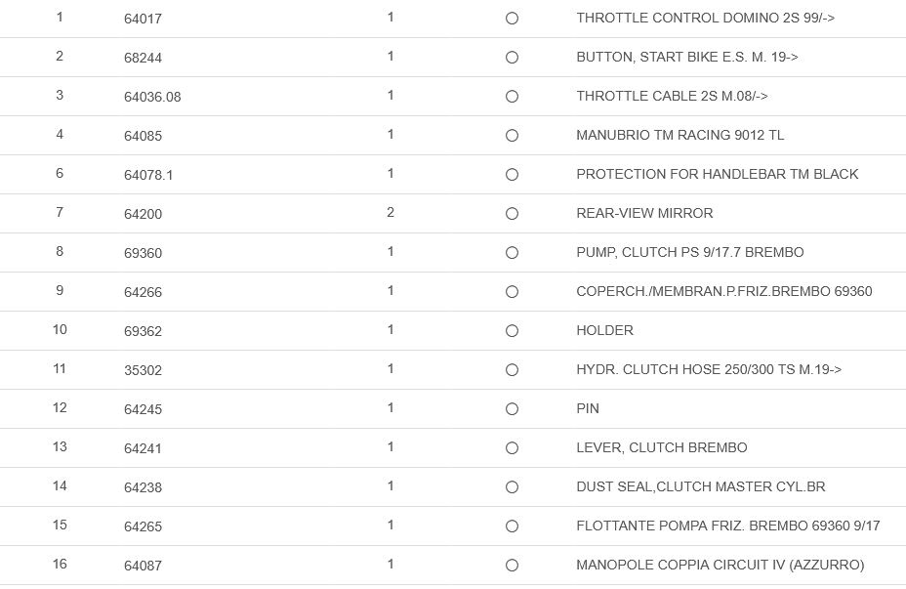Click PROTECTION FOR HANDLEBAR TM BLACK description
The width and height of the screenshot is (906, 589).
(x=717, y=174)
